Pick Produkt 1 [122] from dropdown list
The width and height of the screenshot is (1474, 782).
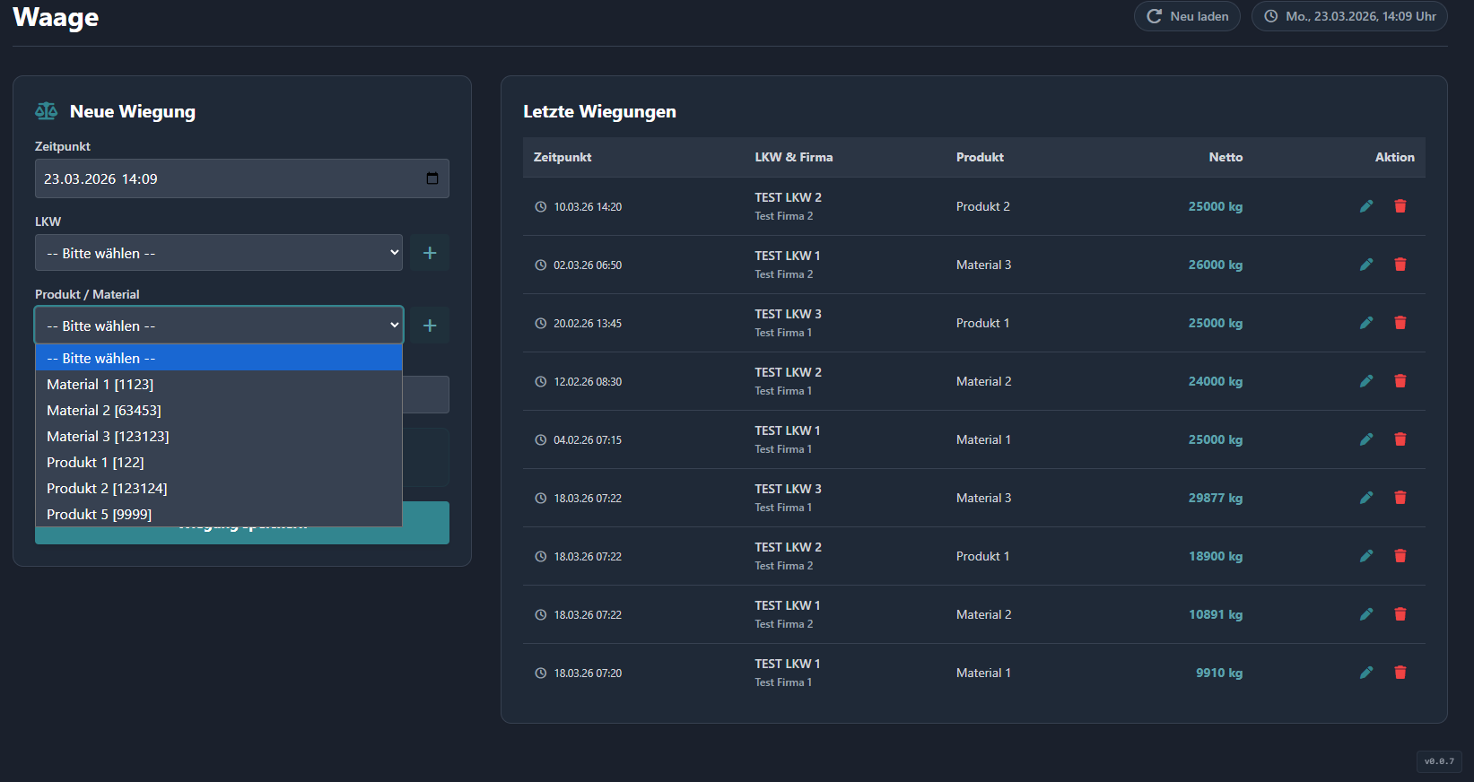[x=95, y=462]
